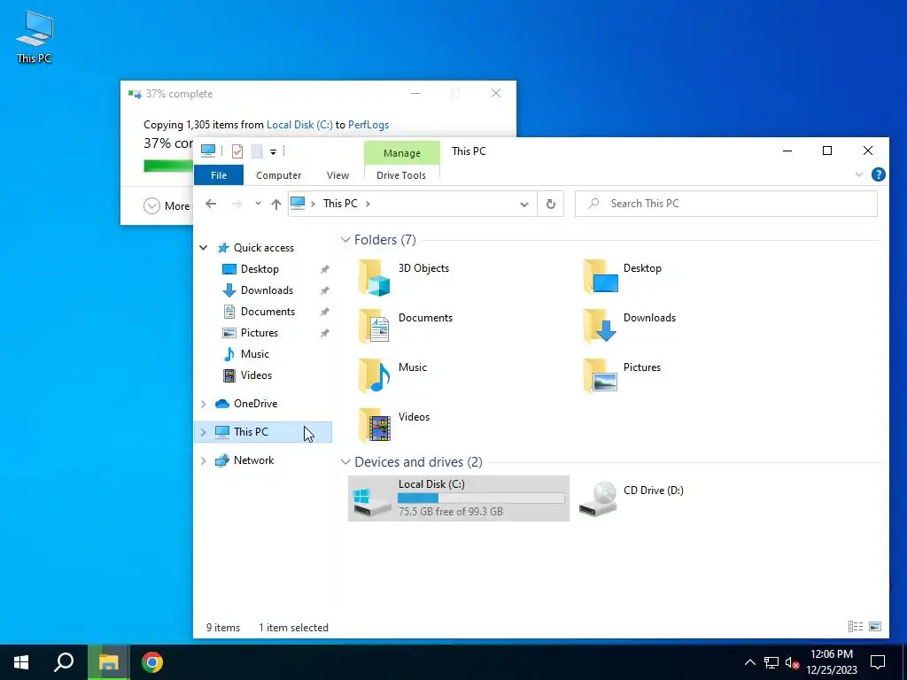Open Videos in the navigation pane

256,375
